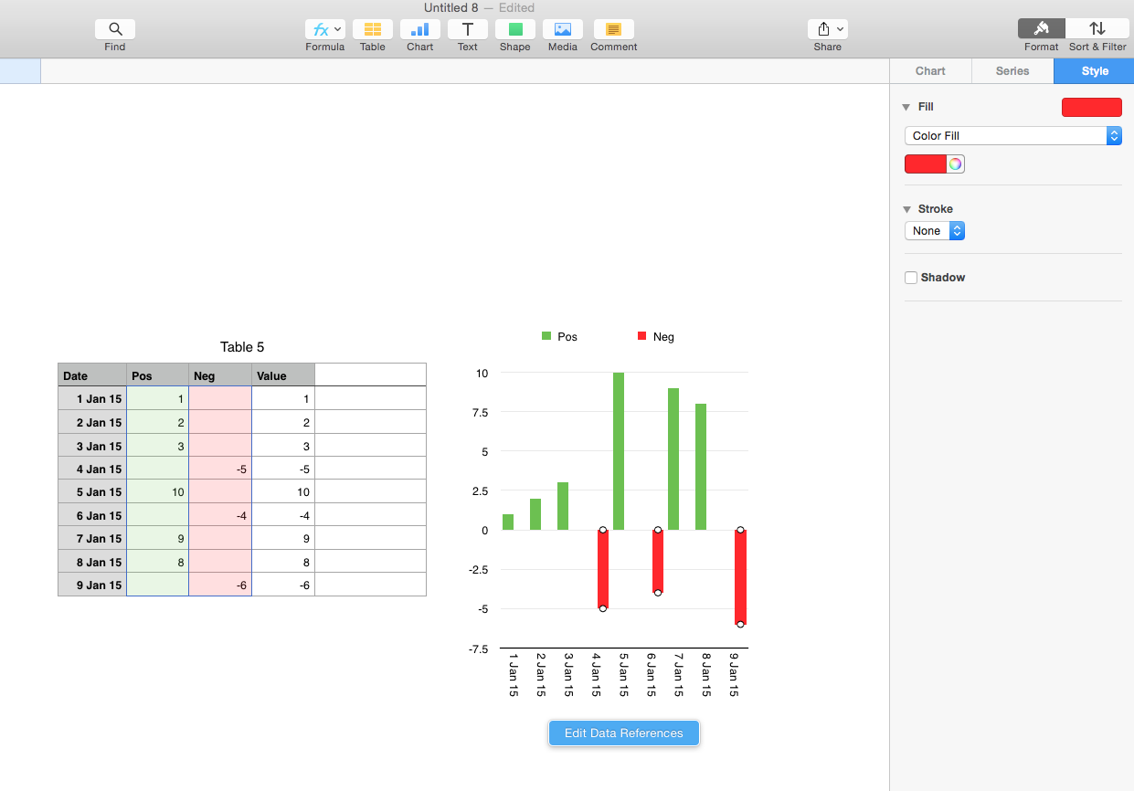Select Pos cell containing 9
This screenshot has height=791, width=1134.
tap(158, 538)
